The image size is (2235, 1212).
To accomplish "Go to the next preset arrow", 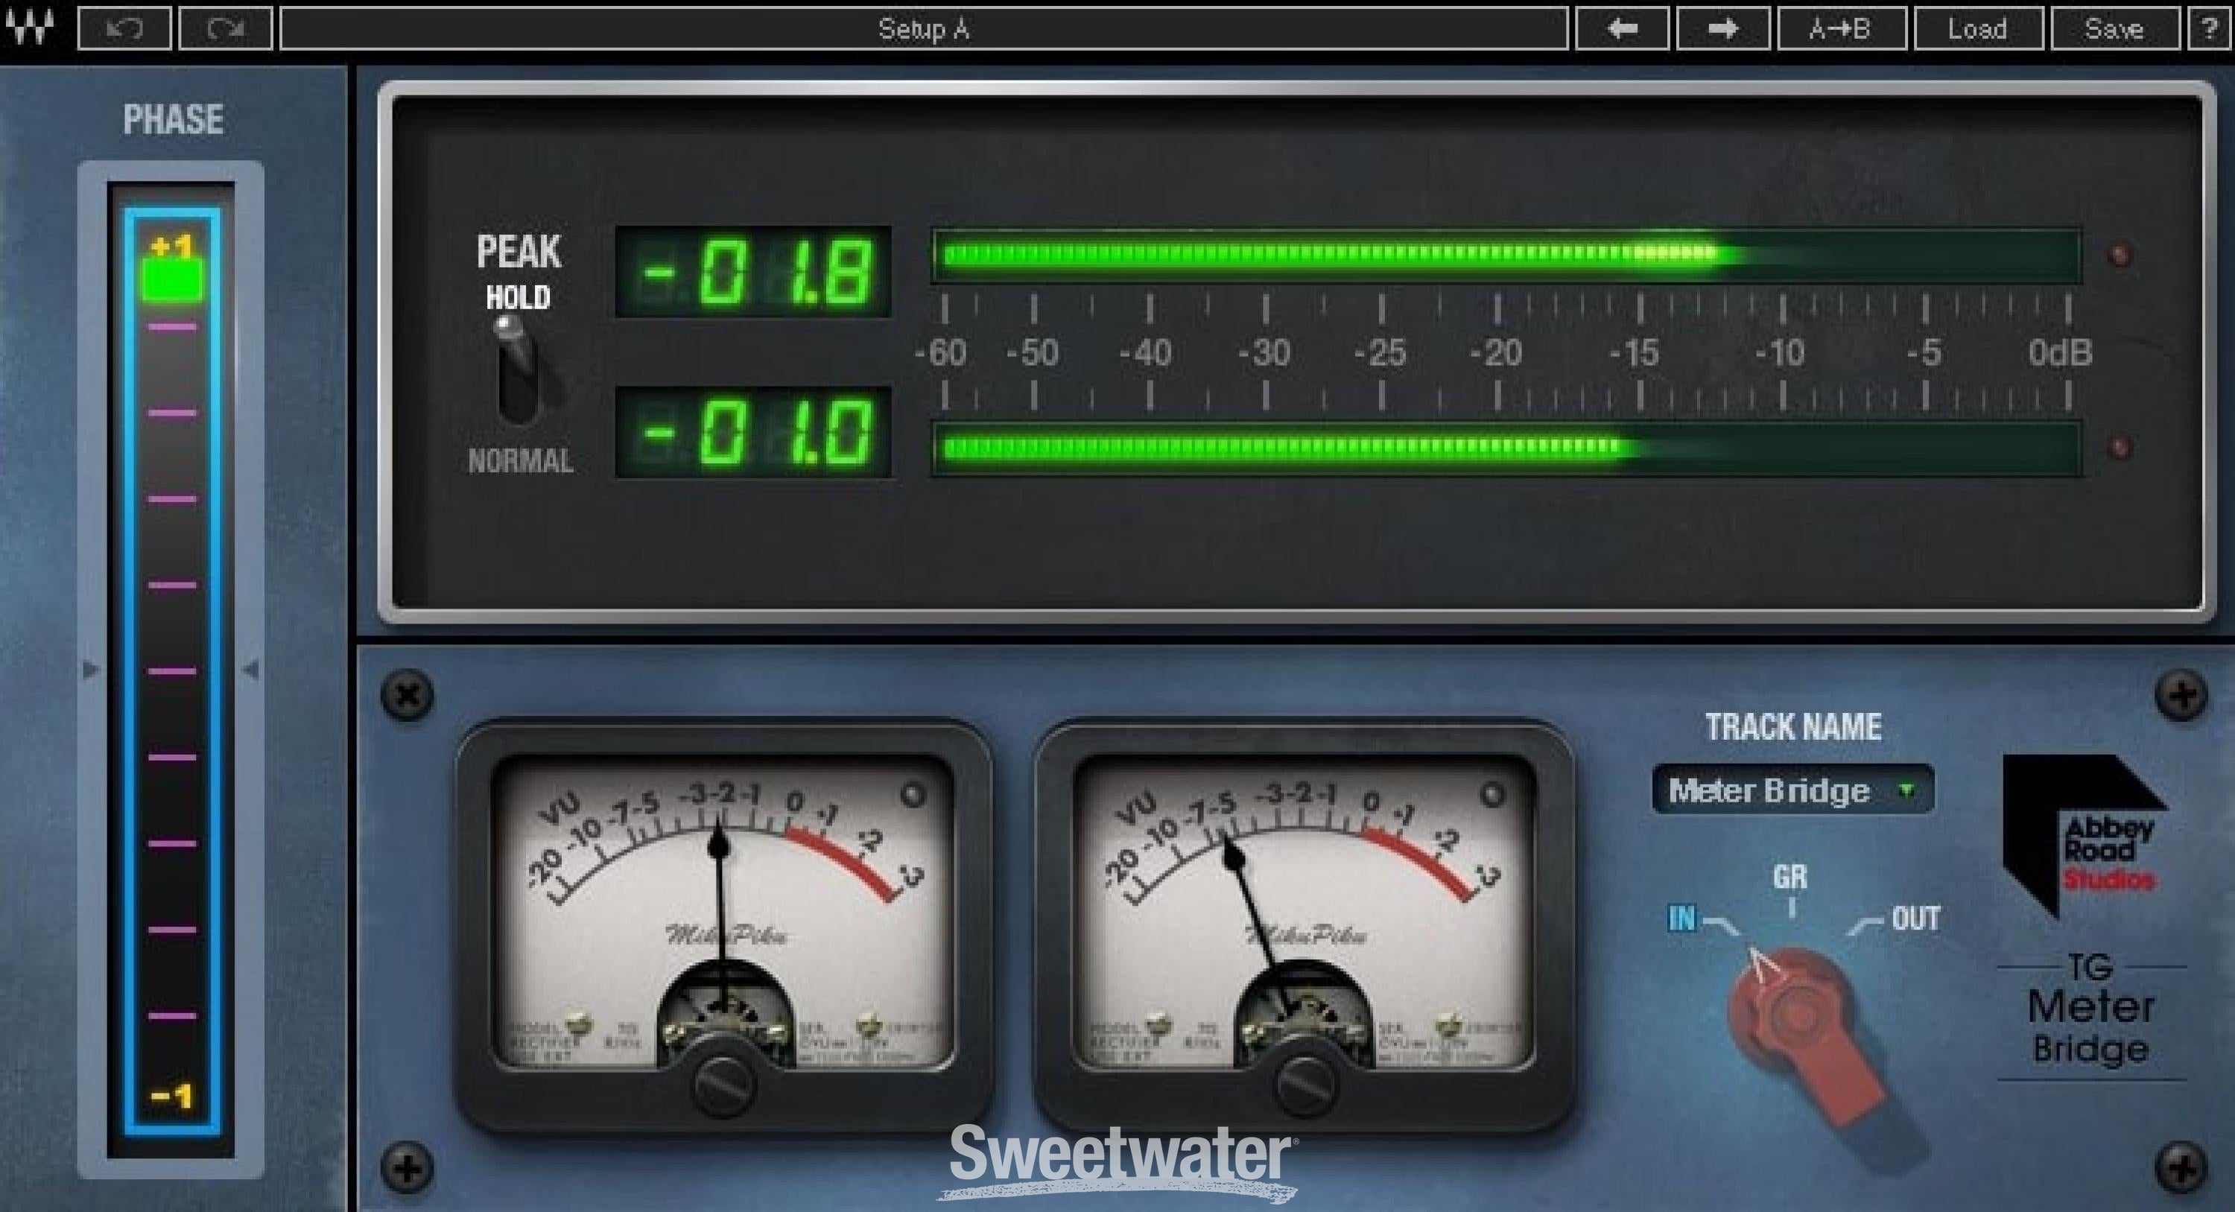I will click(x=1722, y=28).
